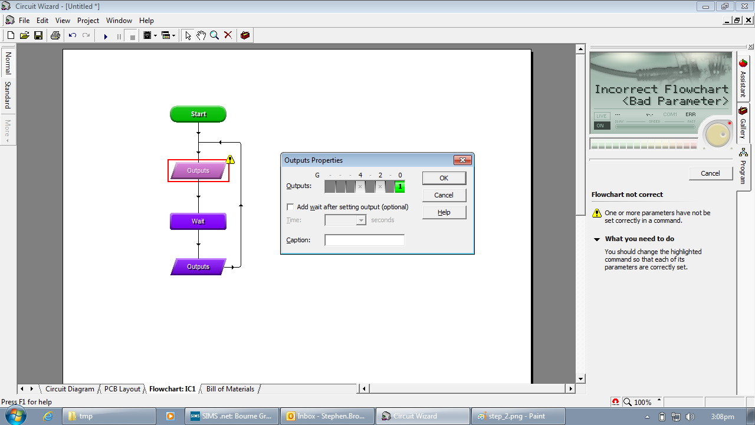This screenshot has height=425, width=755.
Task: Select the Pan hand tool
Action: [201, 35]
